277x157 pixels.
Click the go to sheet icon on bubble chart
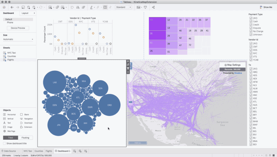coord(128,65)
